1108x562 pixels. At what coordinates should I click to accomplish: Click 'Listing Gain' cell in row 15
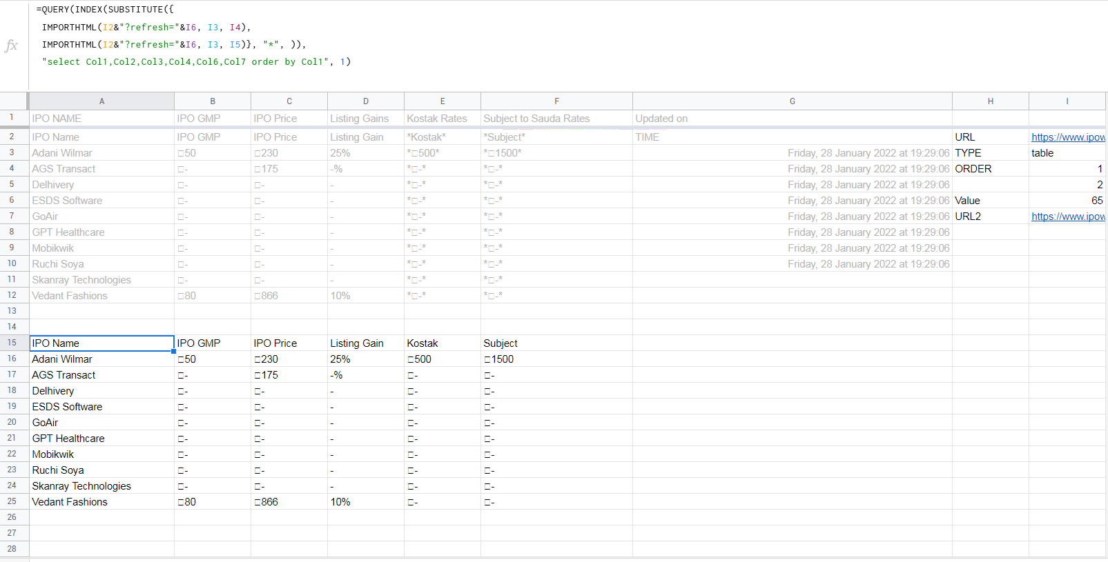point(366,343)
